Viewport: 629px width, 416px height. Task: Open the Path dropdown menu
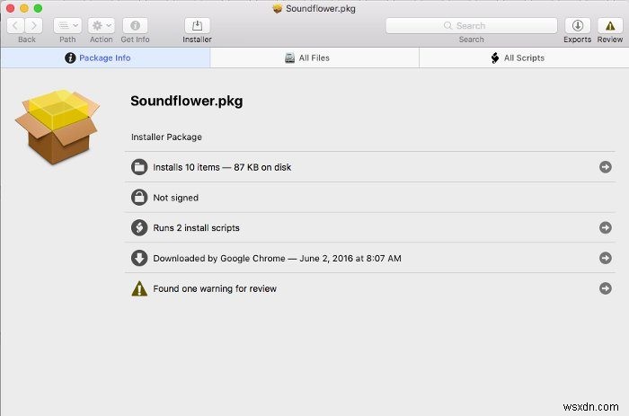point(67,26)
